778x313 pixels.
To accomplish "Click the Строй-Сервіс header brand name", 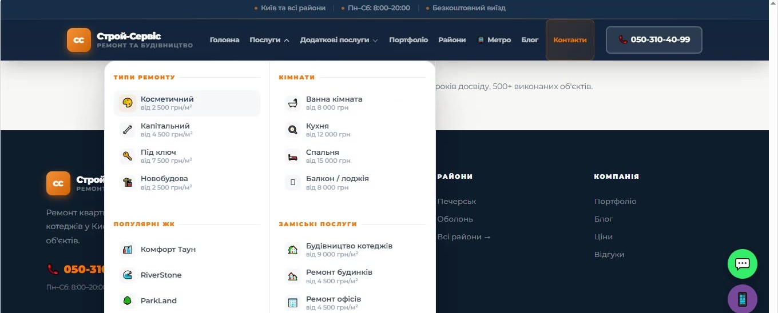I will tap(129, 36).
